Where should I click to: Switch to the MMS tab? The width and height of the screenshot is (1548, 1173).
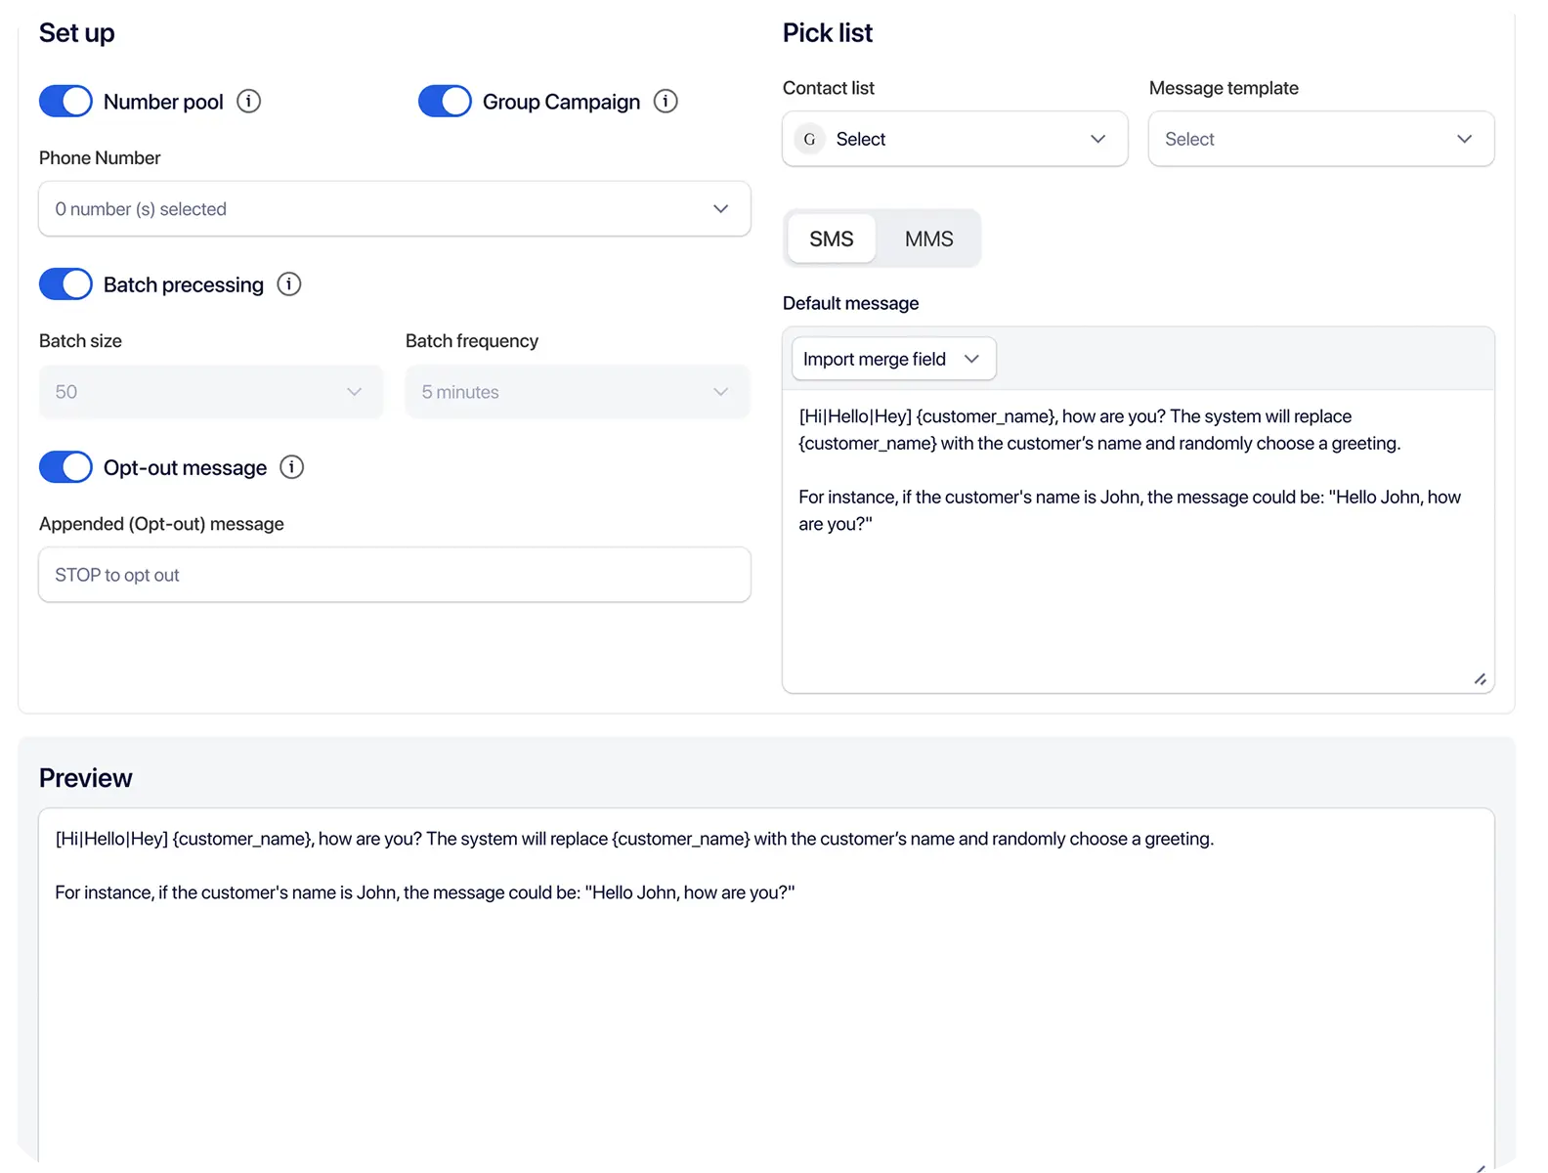point(928,239)
